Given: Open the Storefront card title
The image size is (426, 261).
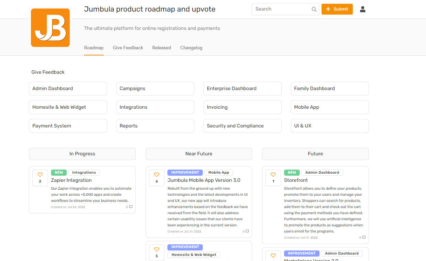Looking at the screenshot, I should tap(296, 180).
